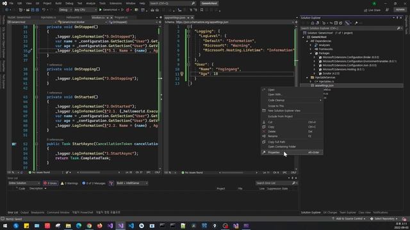Toggle the 0 Errors filter button

[x=51, y=183]
